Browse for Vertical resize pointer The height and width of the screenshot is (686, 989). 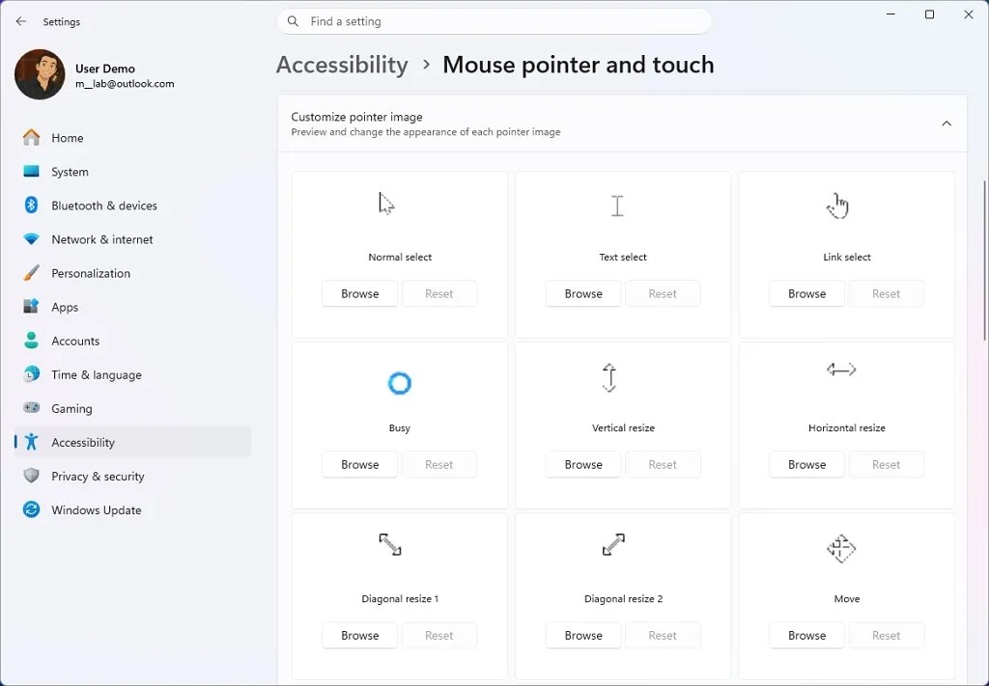pos(583,464)
